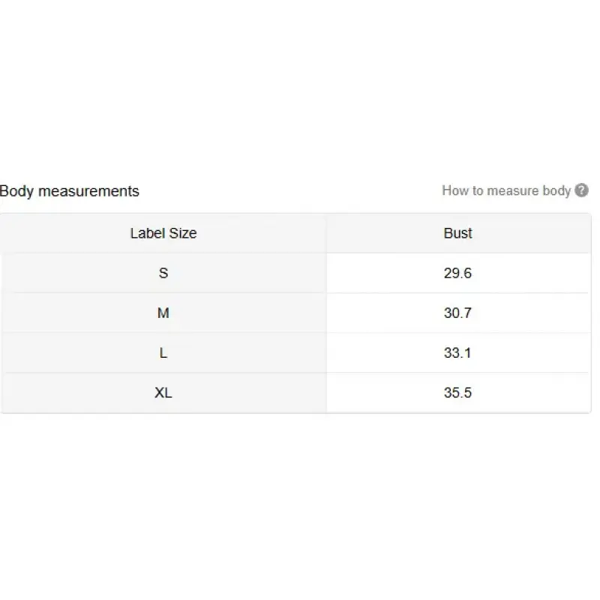The width and height of the screenshot is (600, 600).
Task: Pick the bust measurement for size S
Action: 457,273
